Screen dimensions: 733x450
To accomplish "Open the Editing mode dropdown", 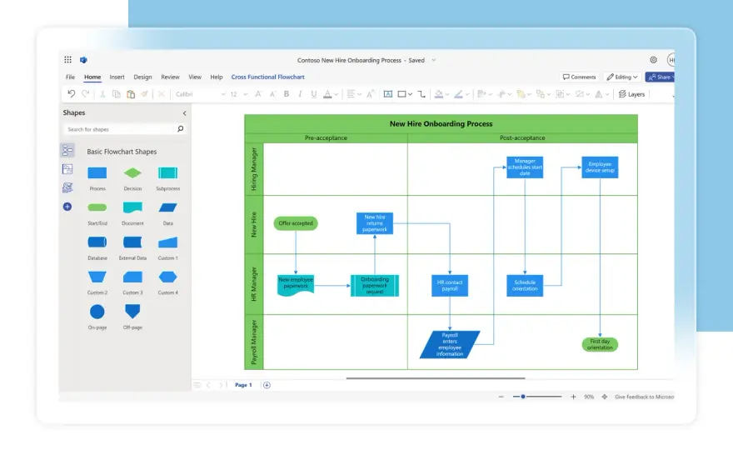I will [x=622, y=77].
